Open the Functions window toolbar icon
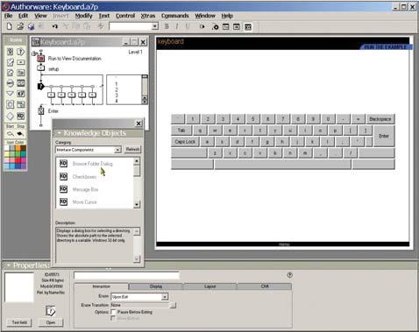 coord(226,27)
